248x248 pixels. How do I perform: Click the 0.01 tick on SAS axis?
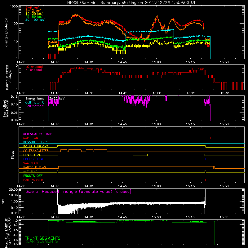click(14, 213)
